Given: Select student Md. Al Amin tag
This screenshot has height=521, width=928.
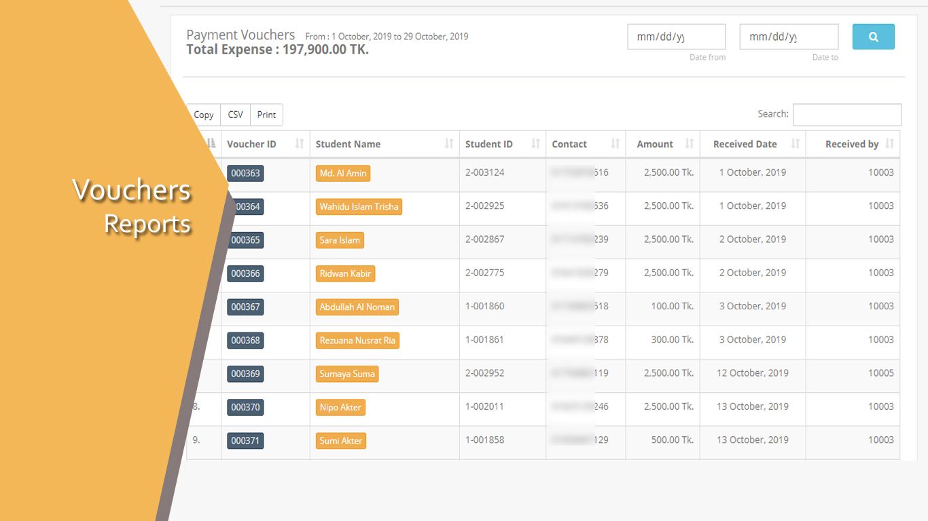Looking at the screenshot, I should [343, 173].
